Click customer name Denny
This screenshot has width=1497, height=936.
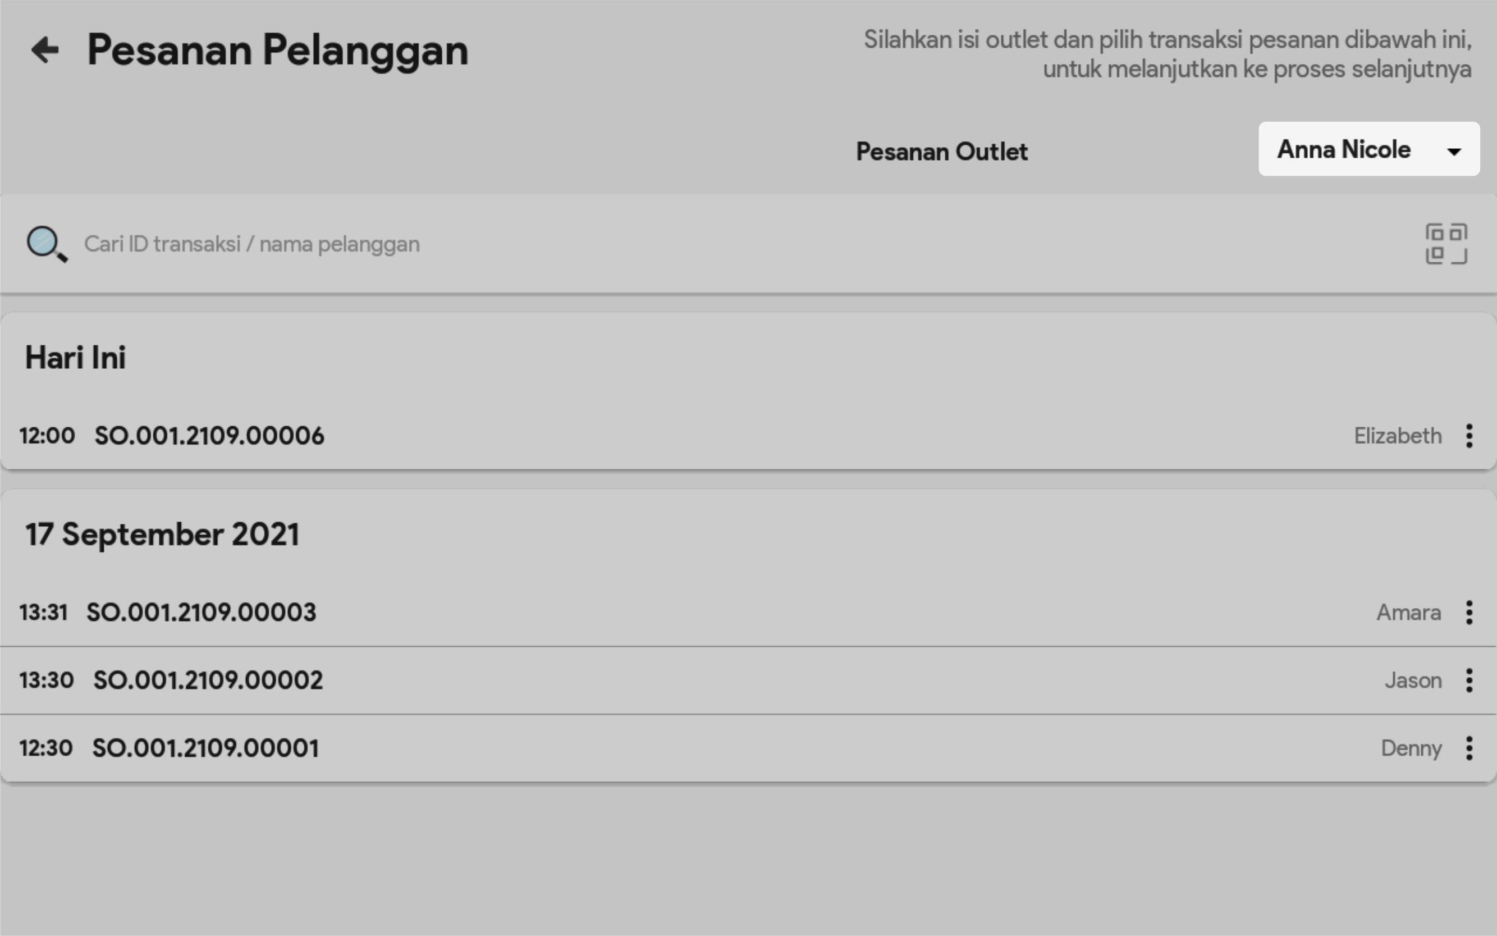[1411, 748]
